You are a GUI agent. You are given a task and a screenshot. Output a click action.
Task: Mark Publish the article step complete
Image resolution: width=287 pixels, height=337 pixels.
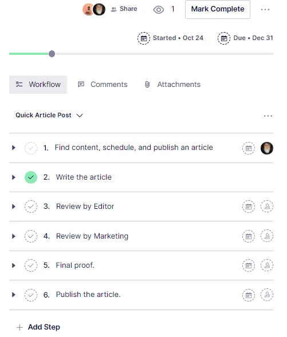pos(31,295)
